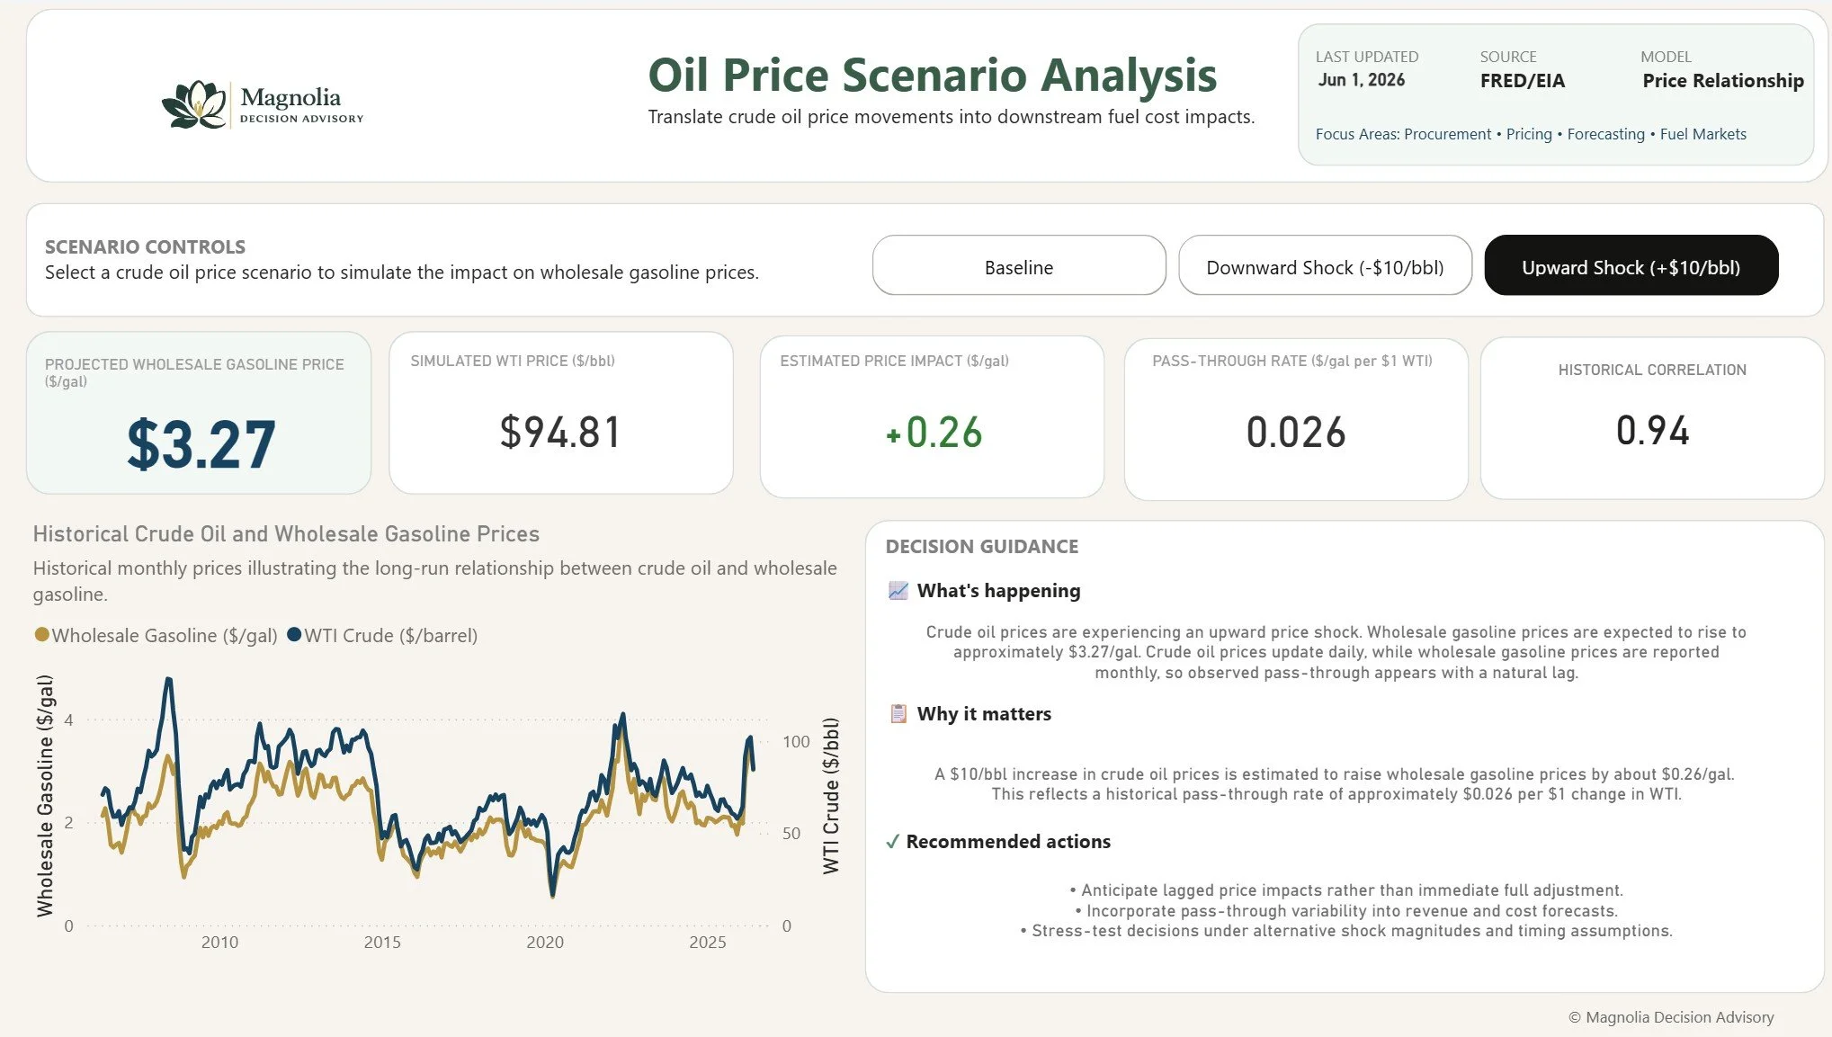
Task: Select the Upward Shock (+$10/bbl) scenario
Action: [1631, 265]
